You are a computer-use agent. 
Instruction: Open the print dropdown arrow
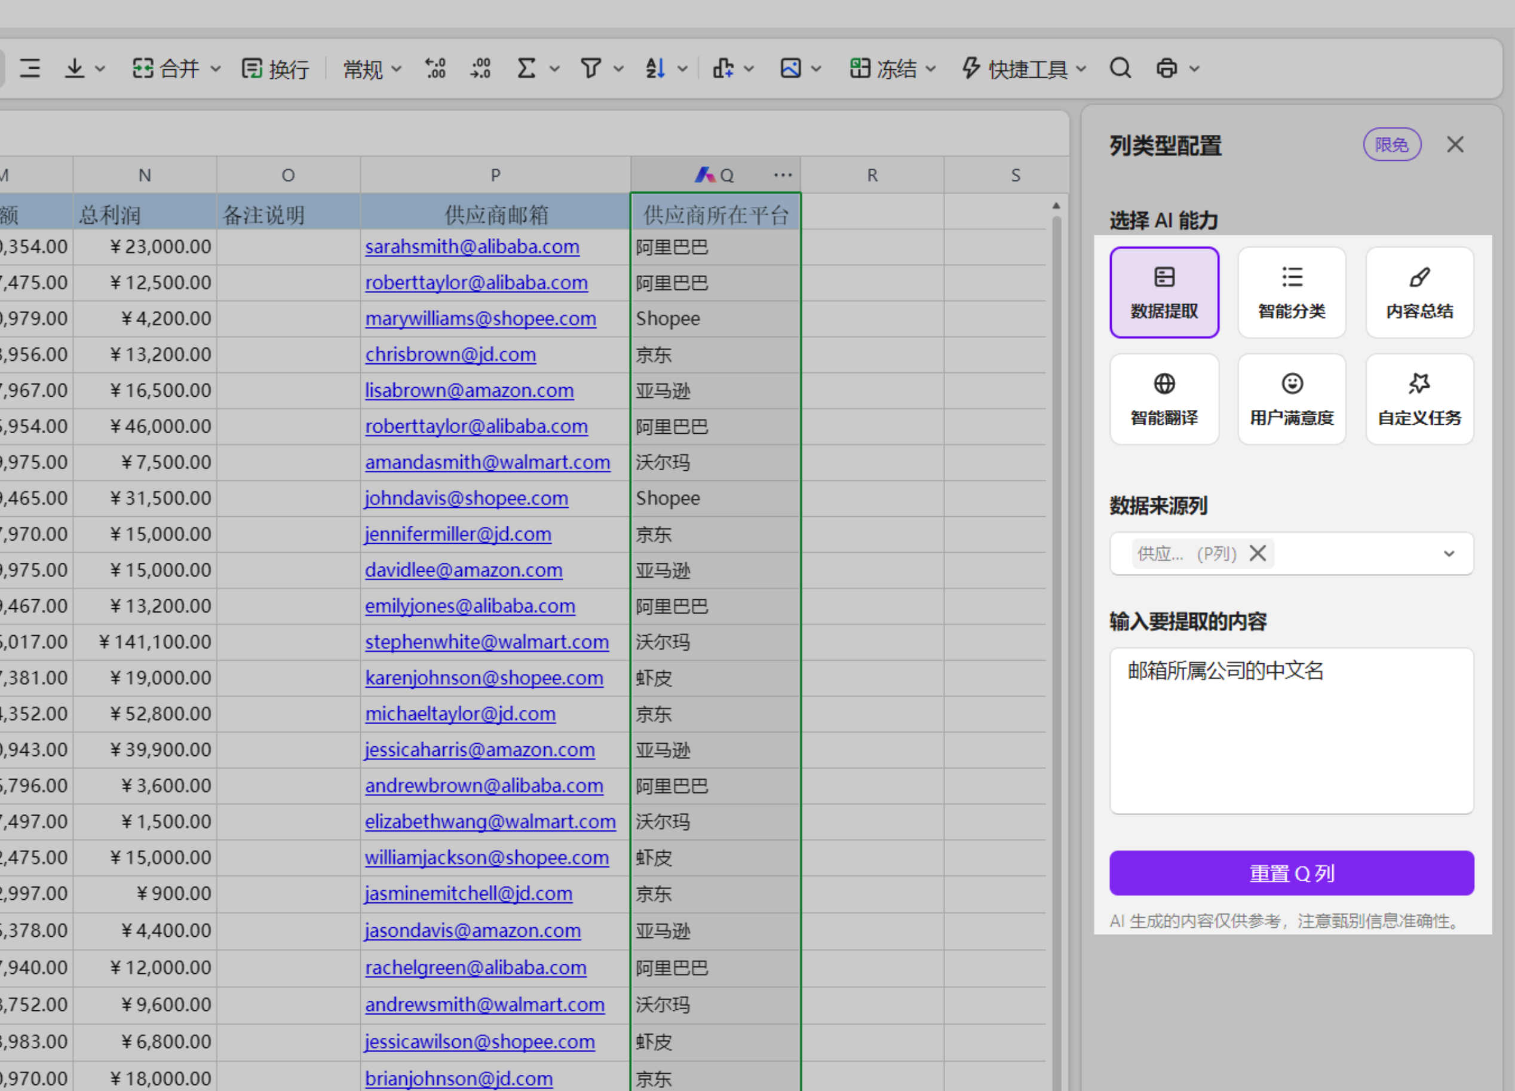(x=1194, y=69)
